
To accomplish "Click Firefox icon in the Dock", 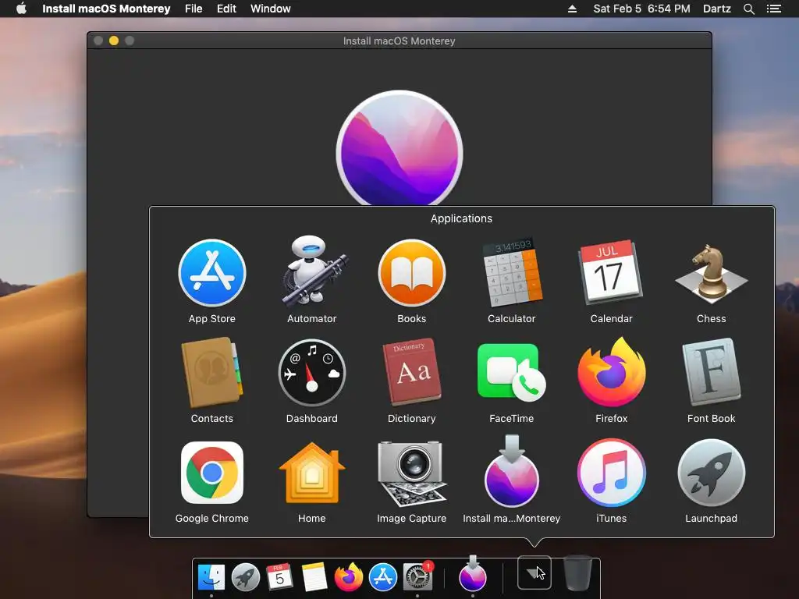I will point(349,577).
